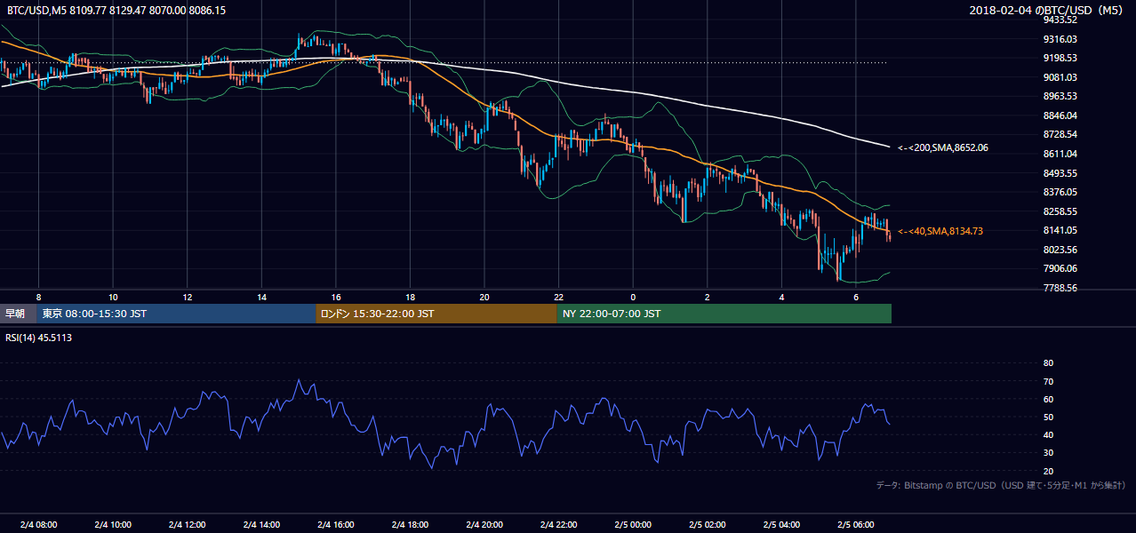This screenshot has width=1136, height=533.
Task: Click the 2/5 00:00 time axis label
Action: click(x=633, y=524)
